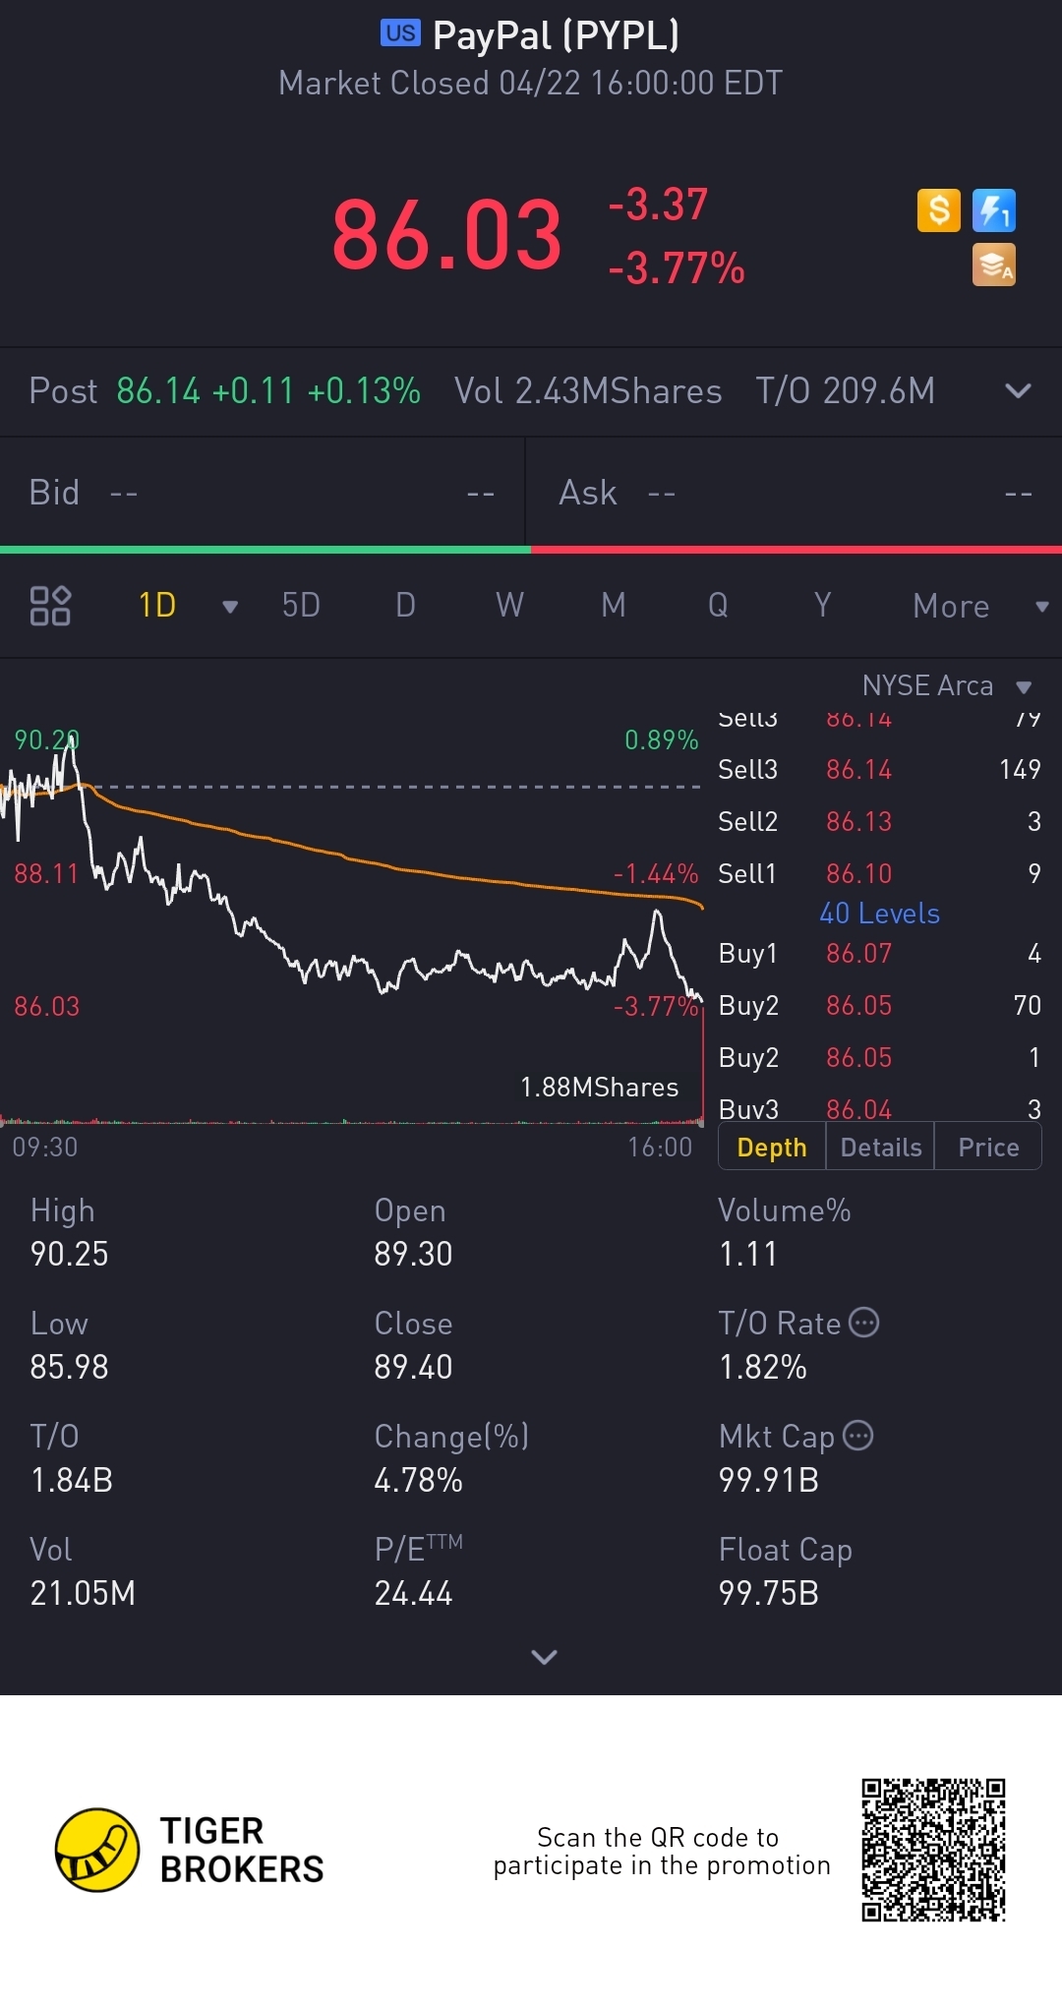
Task: Tap the Sell3 86.14 row with 149
Action: pos(879,769)
